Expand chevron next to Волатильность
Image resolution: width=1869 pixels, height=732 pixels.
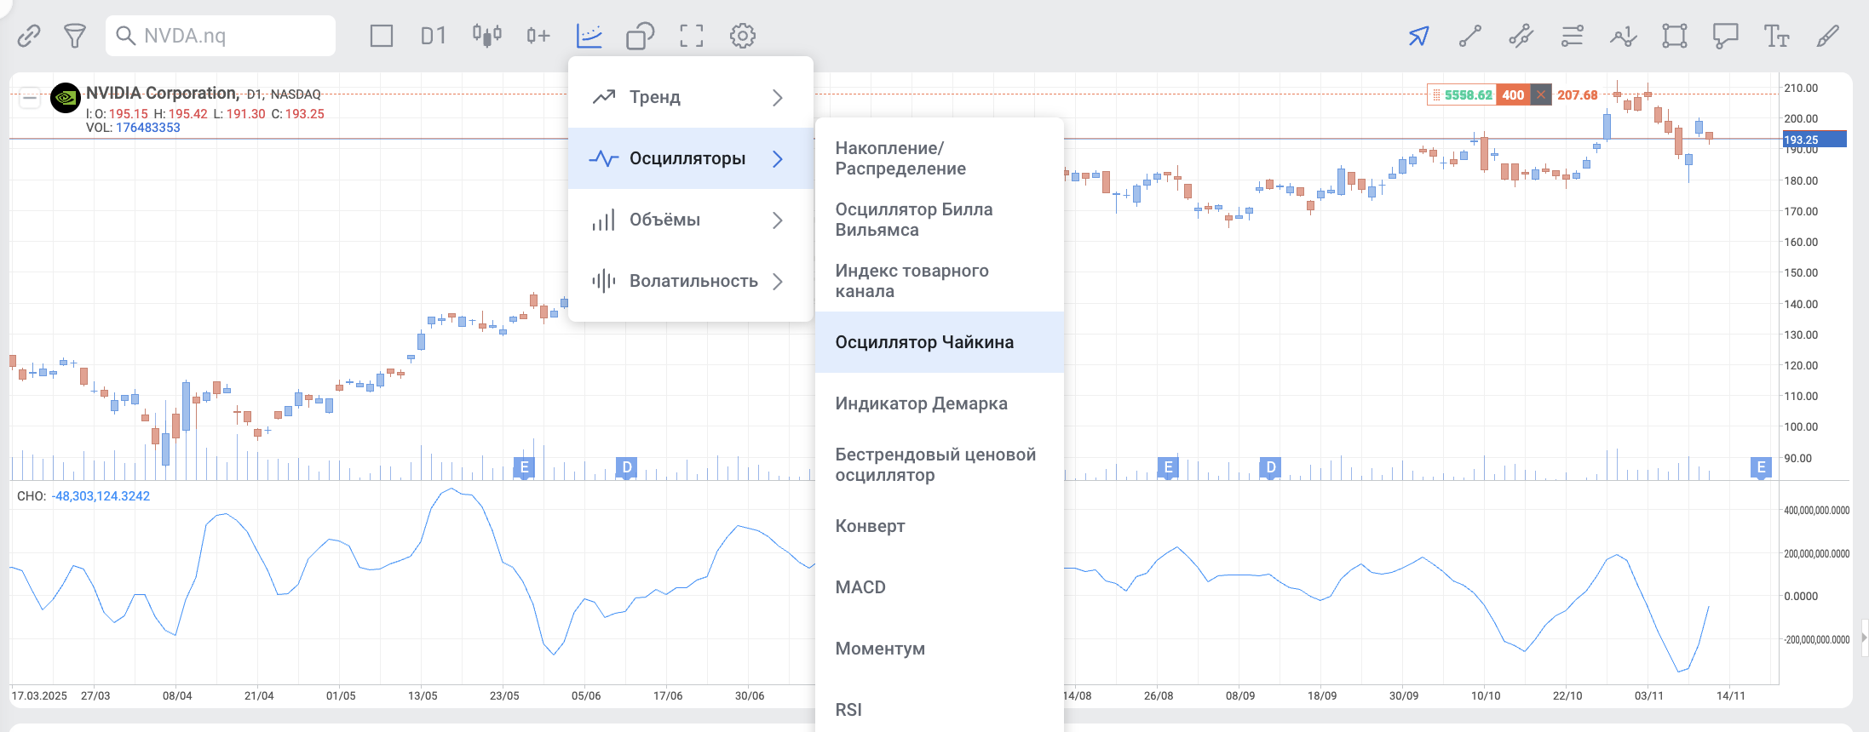[777, 282]
